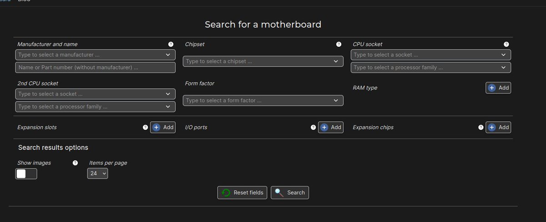Click help icon beside Expansion slots

146,128
